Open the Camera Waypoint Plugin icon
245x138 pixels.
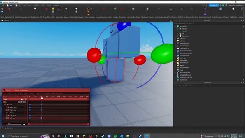[x=103, y=8]
